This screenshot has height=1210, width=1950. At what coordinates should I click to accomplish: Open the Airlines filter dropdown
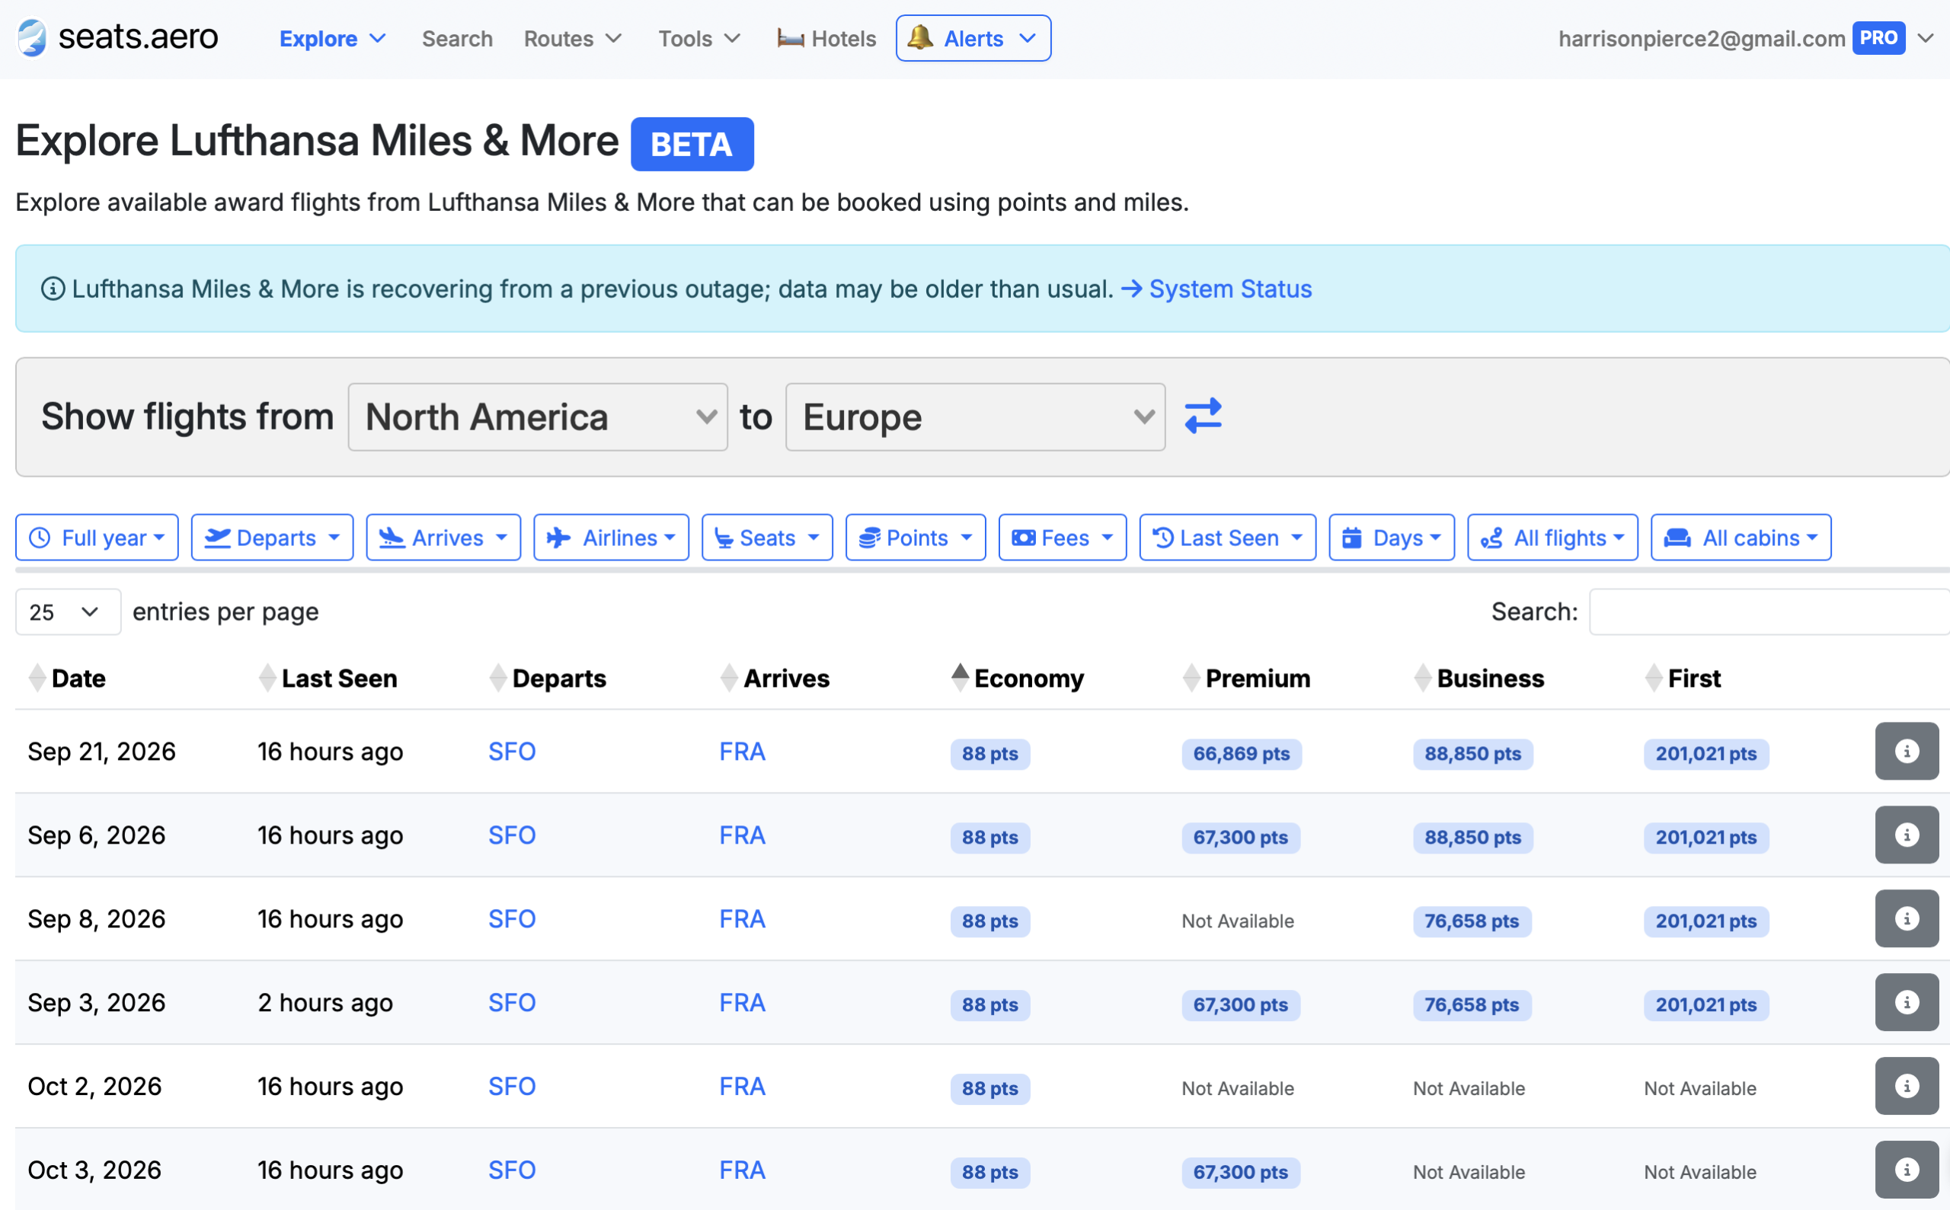(612, 538)
